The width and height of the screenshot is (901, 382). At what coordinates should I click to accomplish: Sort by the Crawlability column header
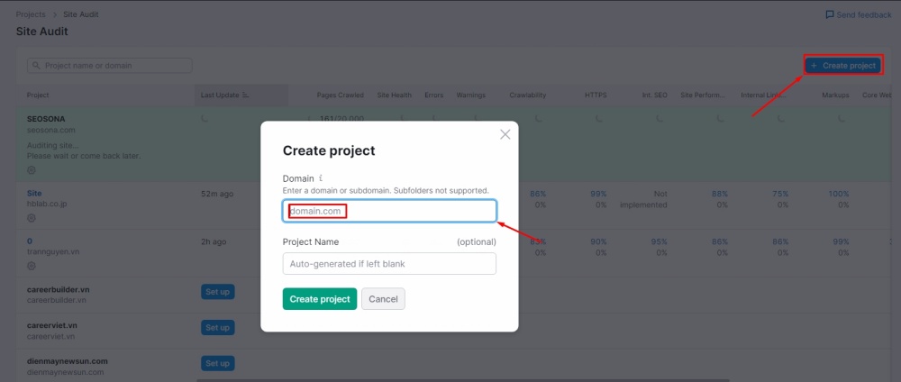(x=527, y=95)
